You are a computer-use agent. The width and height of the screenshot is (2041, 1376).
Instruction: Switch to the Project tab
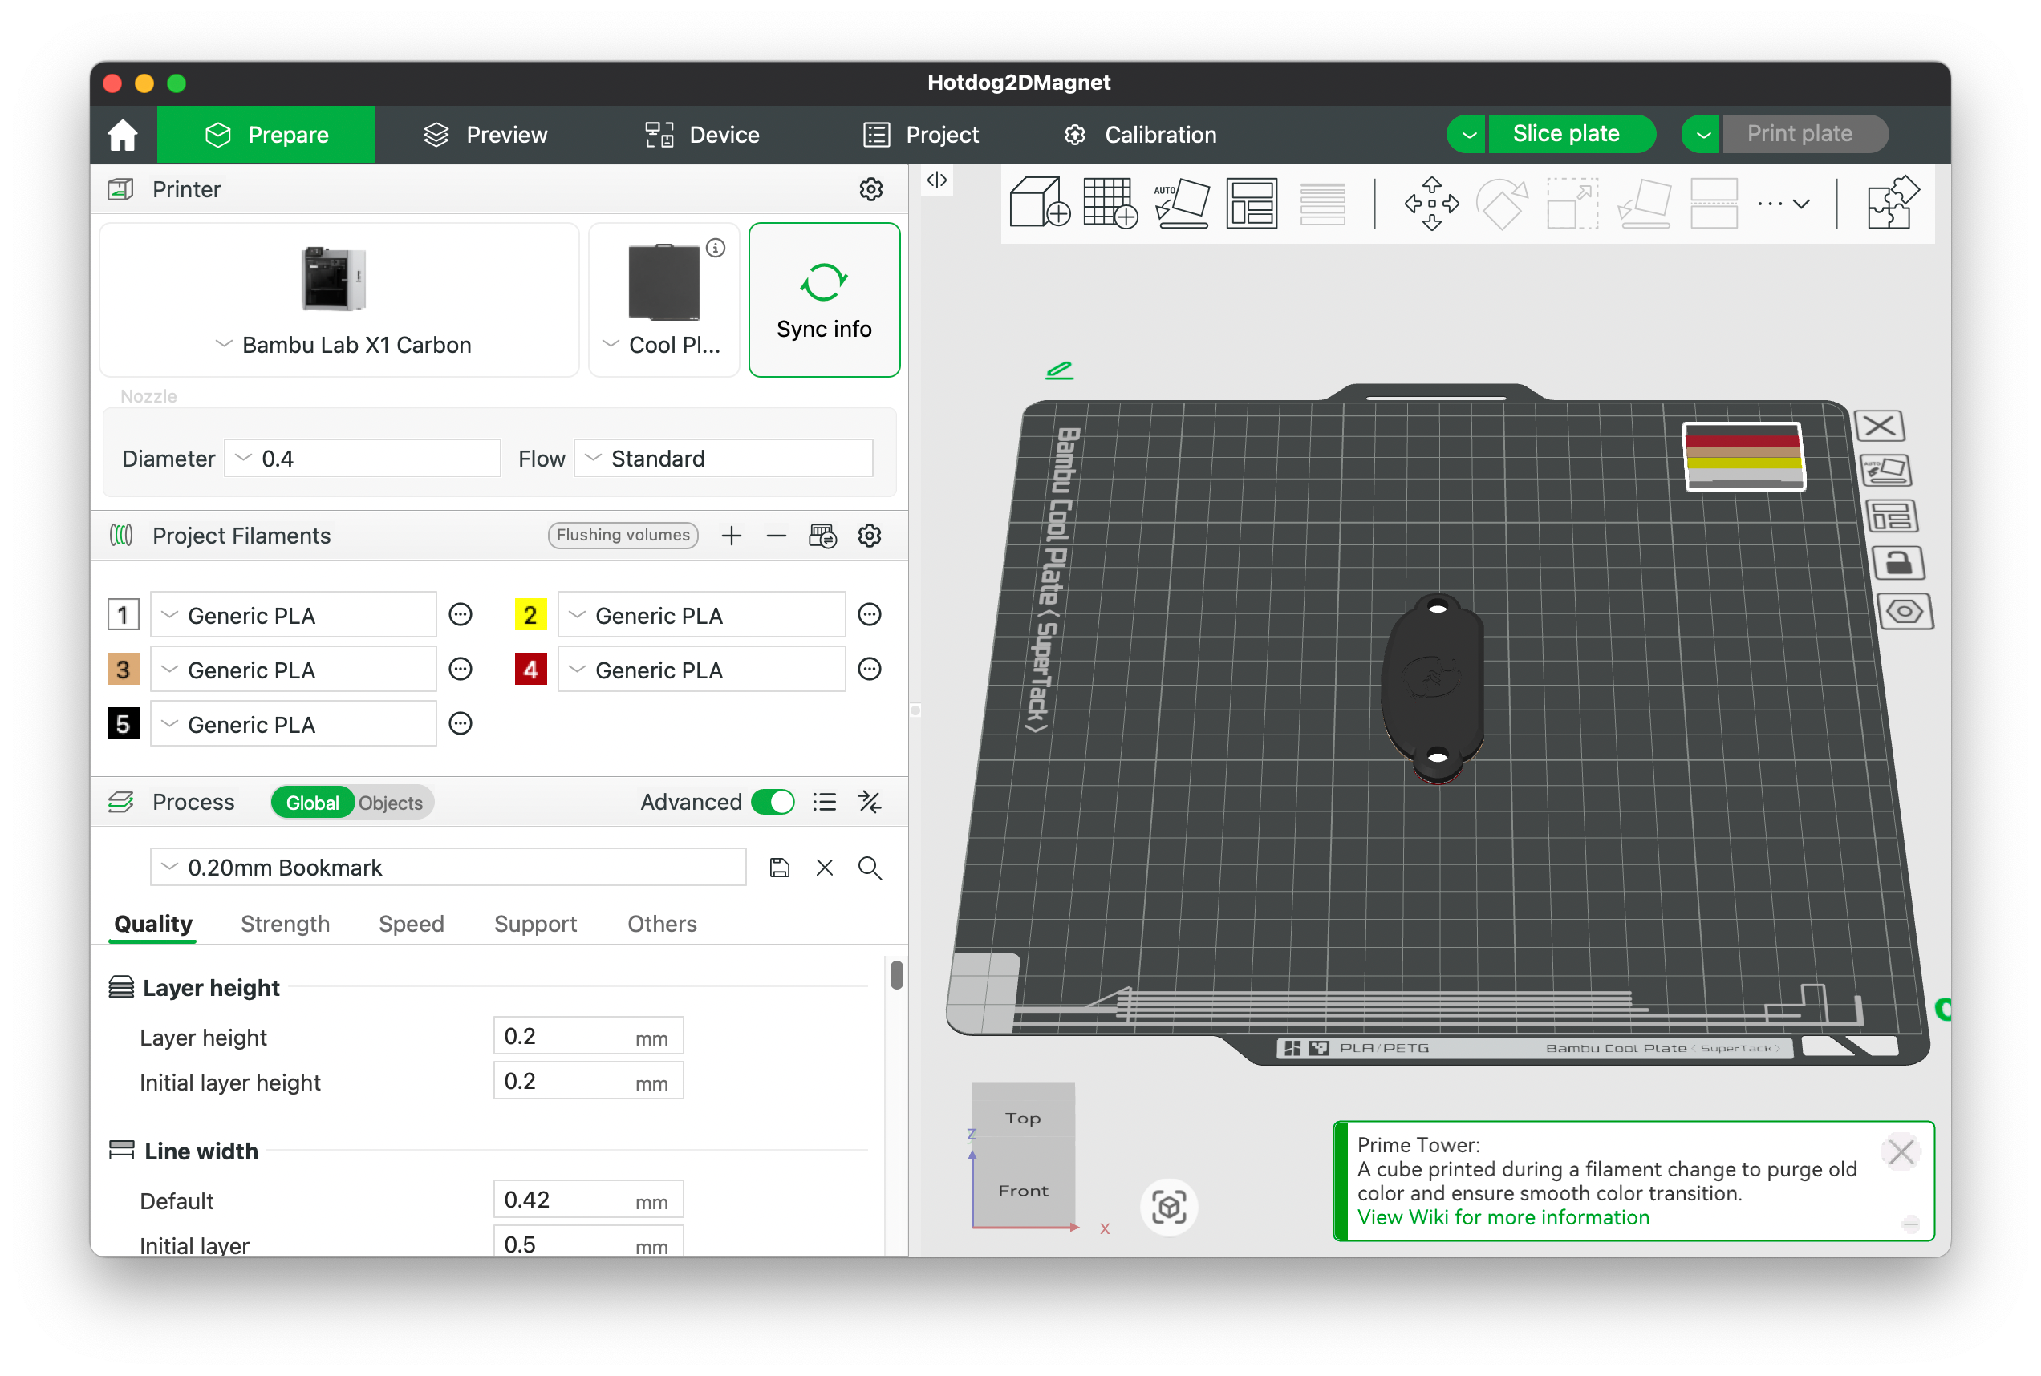click(x=921, y=134)
